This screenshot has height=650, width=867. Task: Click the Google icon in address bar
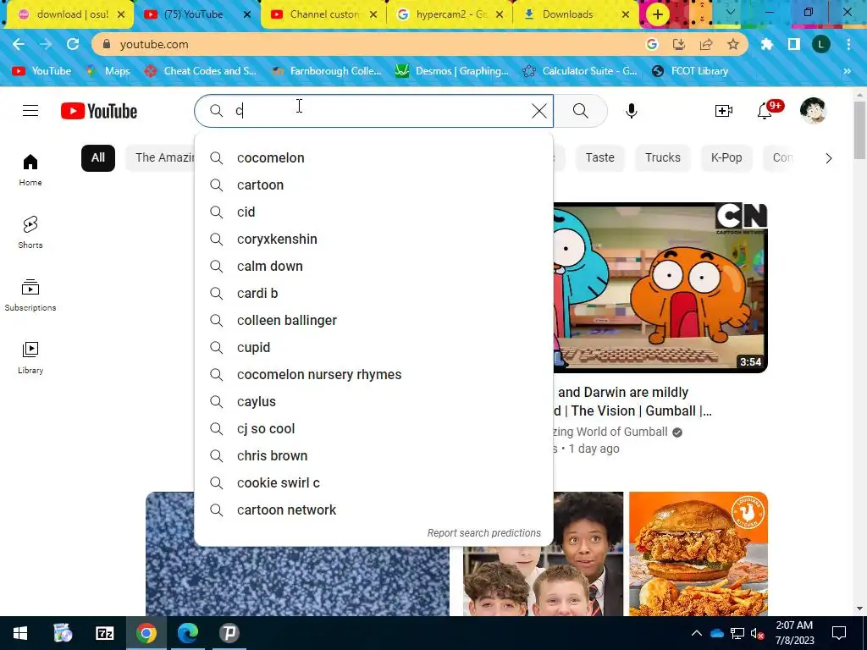coord(652,44)
